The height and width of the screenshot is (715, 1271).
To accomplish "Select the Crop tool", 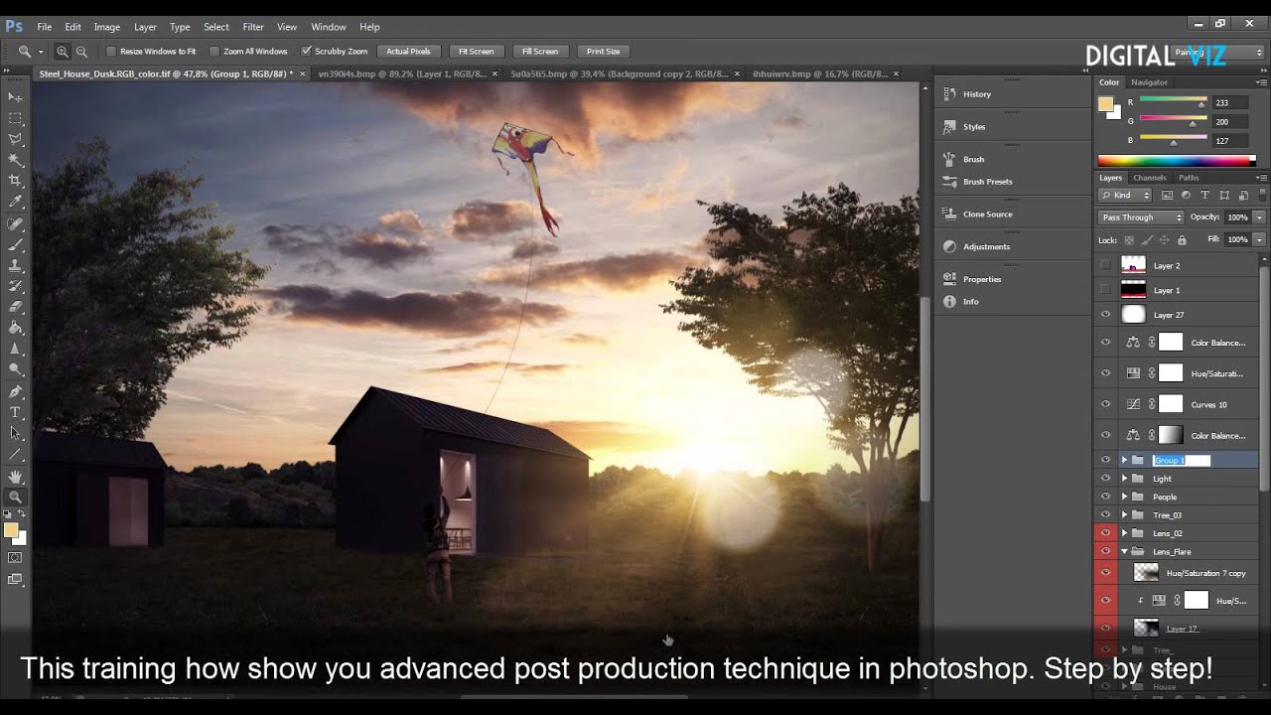I will (15, 181).
